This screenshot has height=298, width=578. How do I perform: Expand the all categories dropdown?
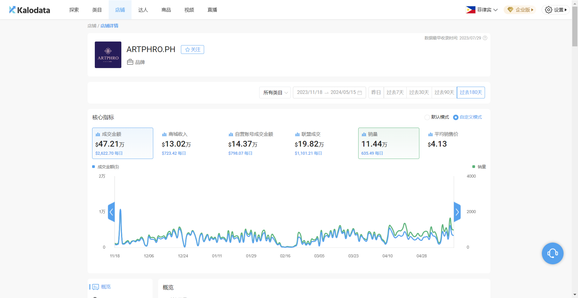275,93
